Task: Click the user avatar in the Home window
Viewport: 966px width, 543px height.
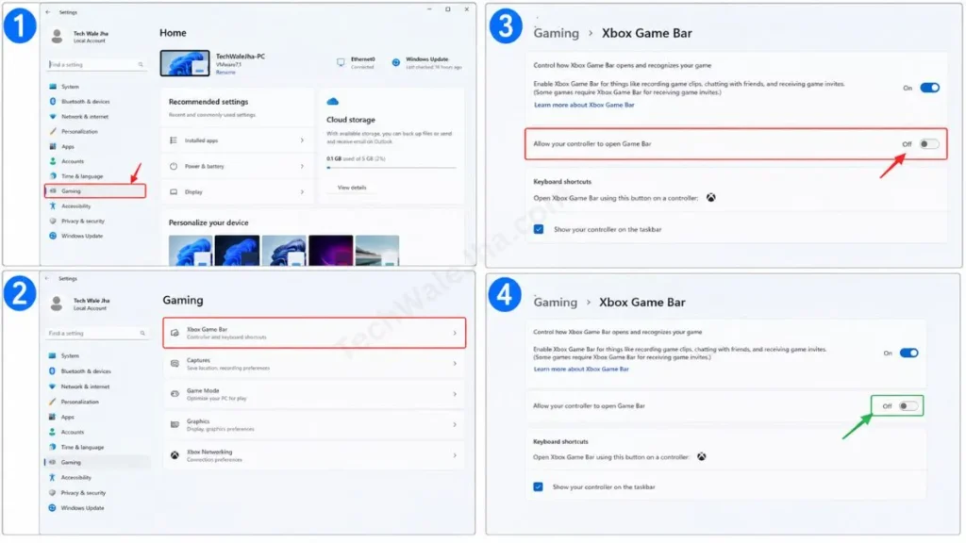Action: coord(57,37)
